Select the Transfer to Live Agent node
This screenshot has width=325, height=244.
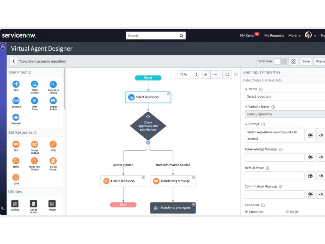click(173, 208)
